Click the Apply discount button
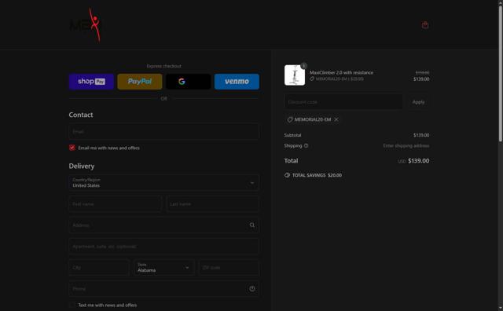 coord(418,102)
